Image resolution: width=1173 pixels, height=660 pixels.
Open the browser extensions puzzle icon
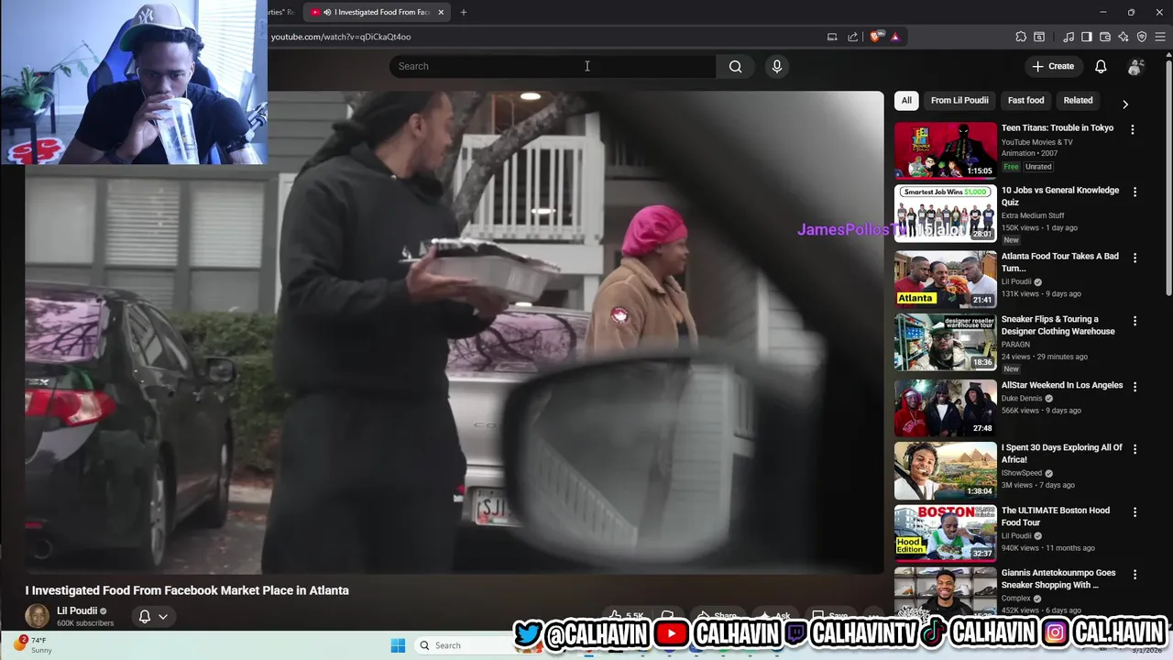[1021, 37]
